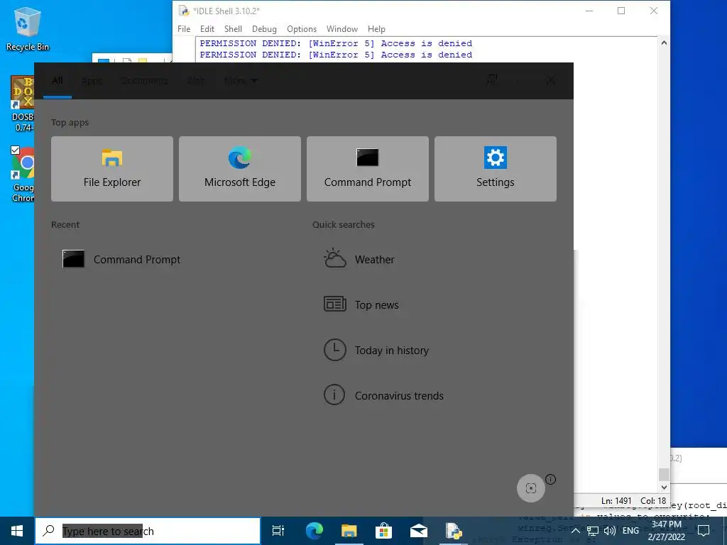Viewport: 727px width, 545px height.
Task: Open the Options menu in IDLE Shell
Action: [301, 28]
